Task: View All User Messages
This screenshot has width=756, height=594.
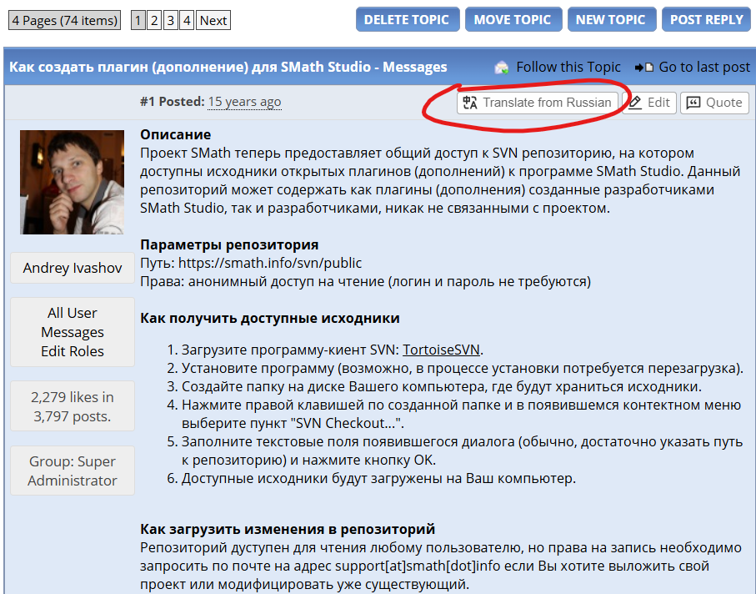Action: point(73,322)
